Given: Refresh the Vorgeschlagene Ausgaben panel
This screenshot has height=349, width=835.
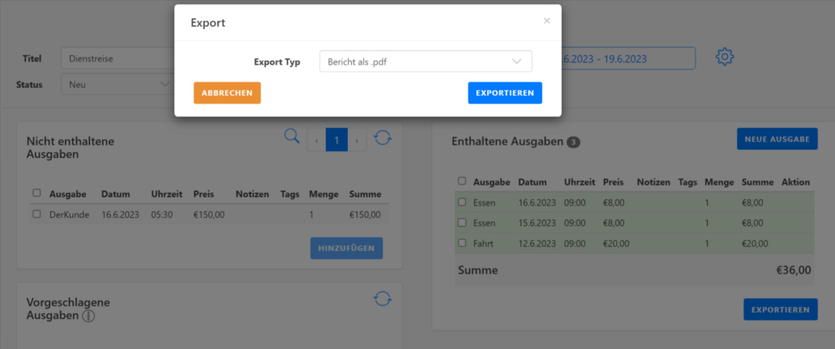Looking at the screenshot, I should point(383,299).
